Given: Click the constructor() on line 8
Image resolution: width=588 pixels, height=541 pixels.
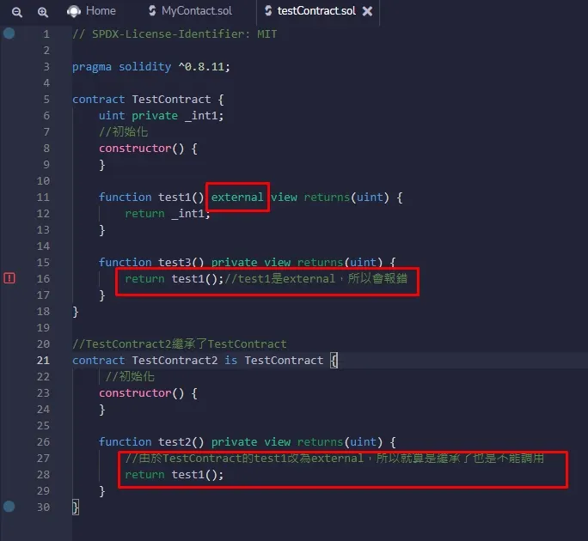Looking at the screenshot, I should [x=148, y=149].
